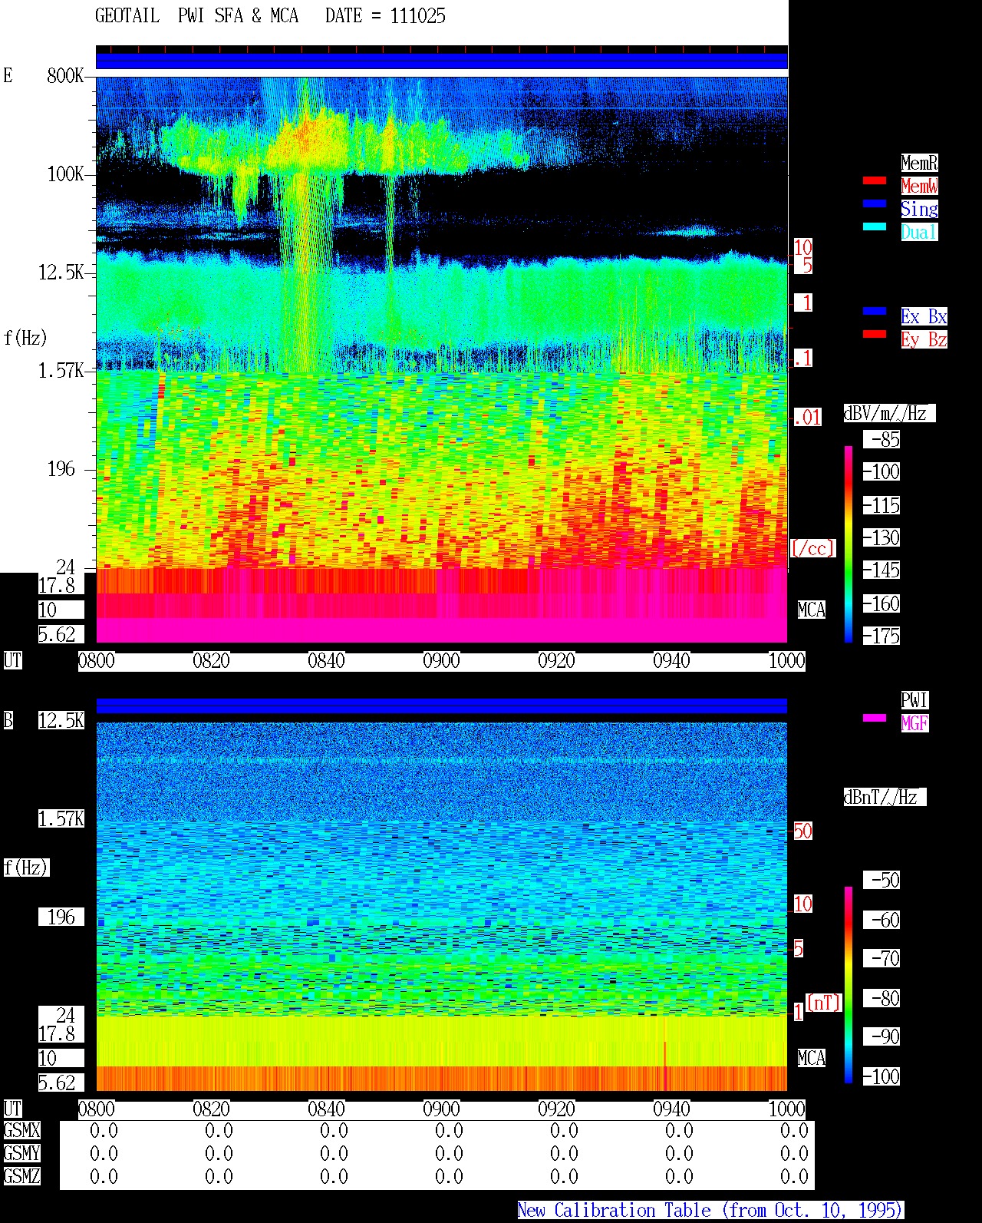Click the [nT] field unit label

tap(824, 1003)
